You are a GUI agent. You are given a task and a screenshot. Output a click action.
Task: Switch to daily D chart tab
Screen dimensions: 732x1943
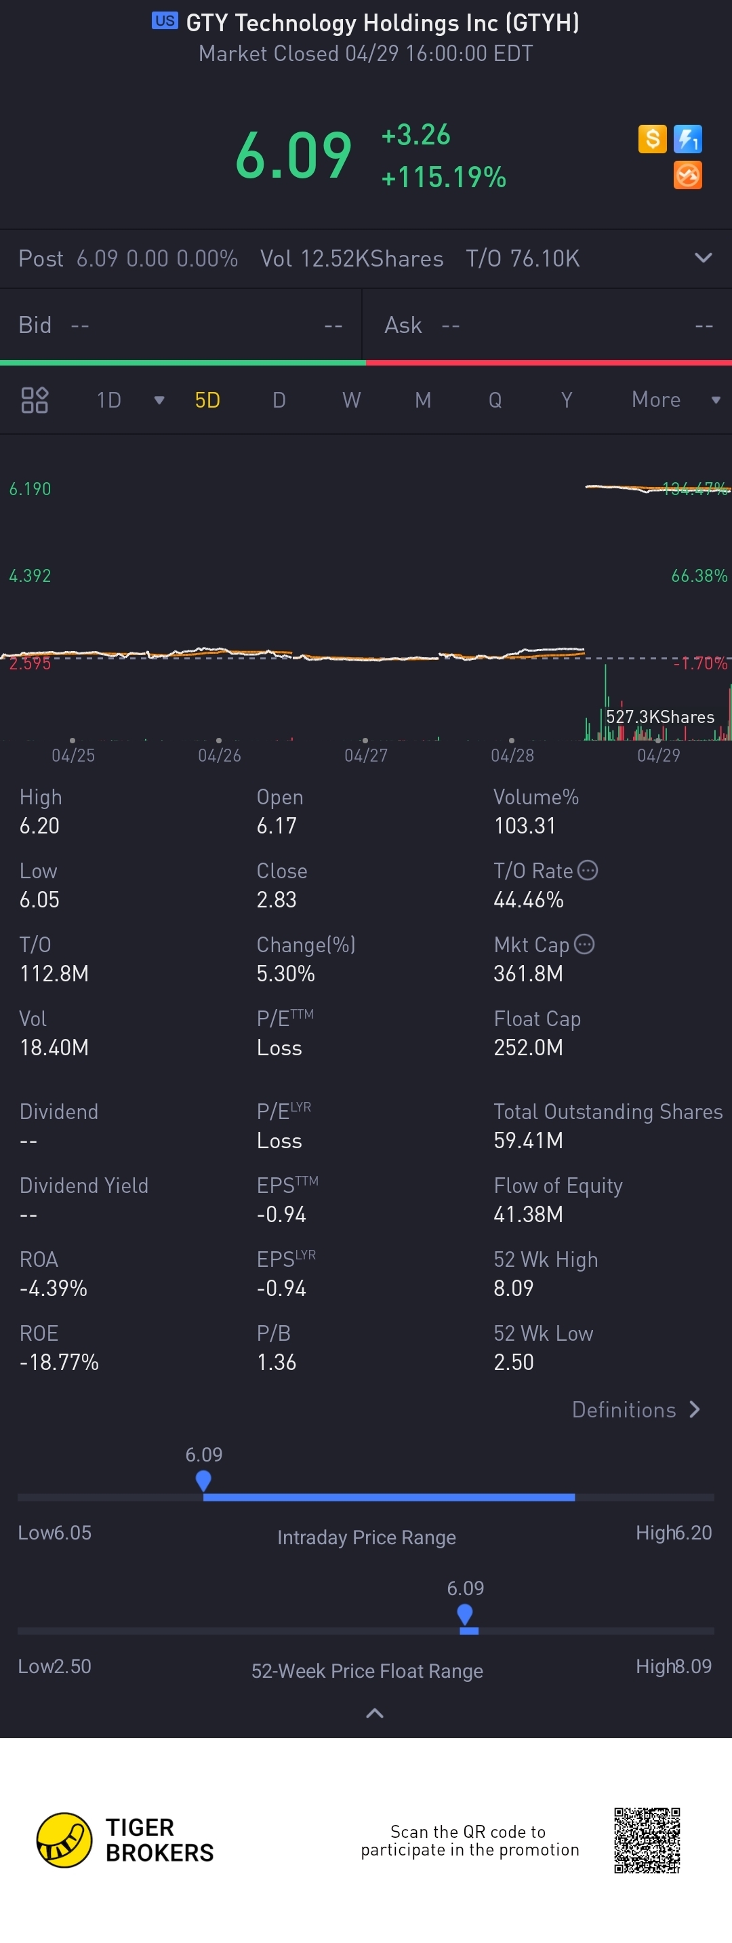tap(279, 399)
